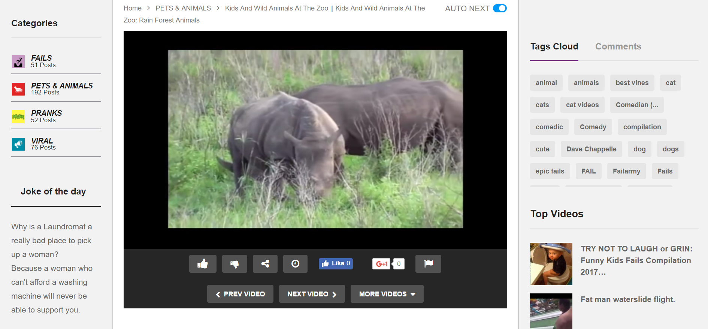Click the clock watch later icon
This screenshot has width=708, height=329.
click(295, 264)
